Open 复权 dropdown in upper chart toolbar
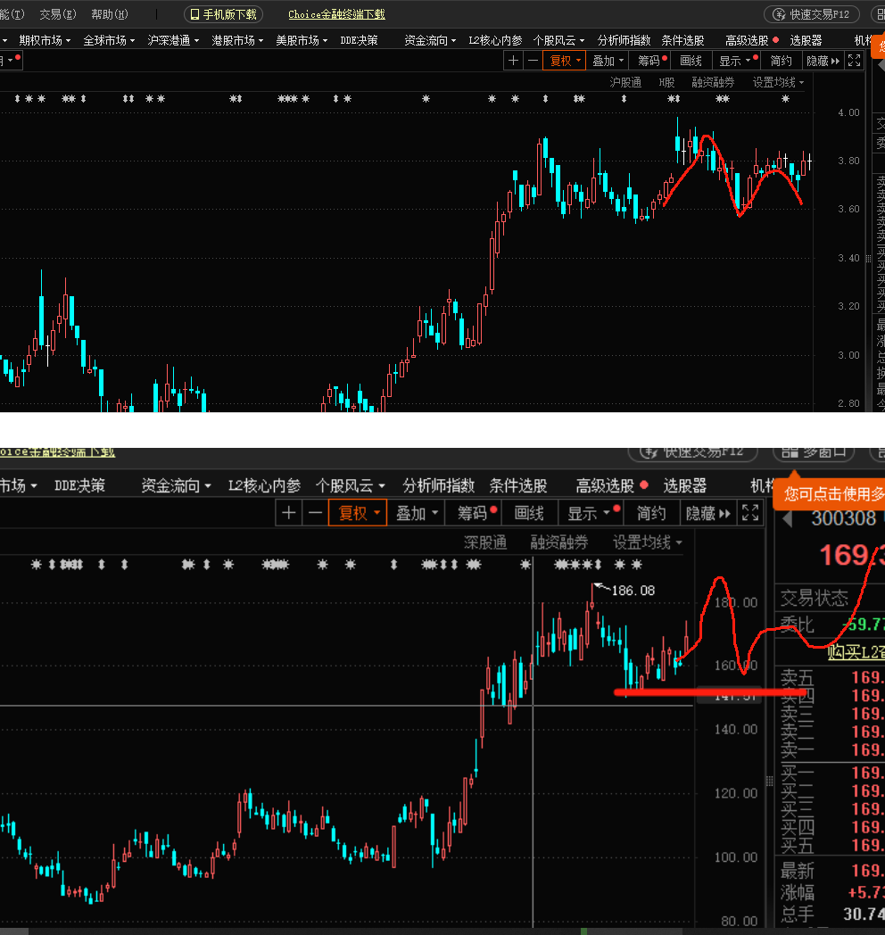885x935 pixels. (564, 61)
